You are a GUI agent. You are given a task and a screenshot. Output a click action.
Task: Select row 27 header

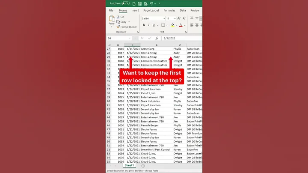[x=108, y=49]
